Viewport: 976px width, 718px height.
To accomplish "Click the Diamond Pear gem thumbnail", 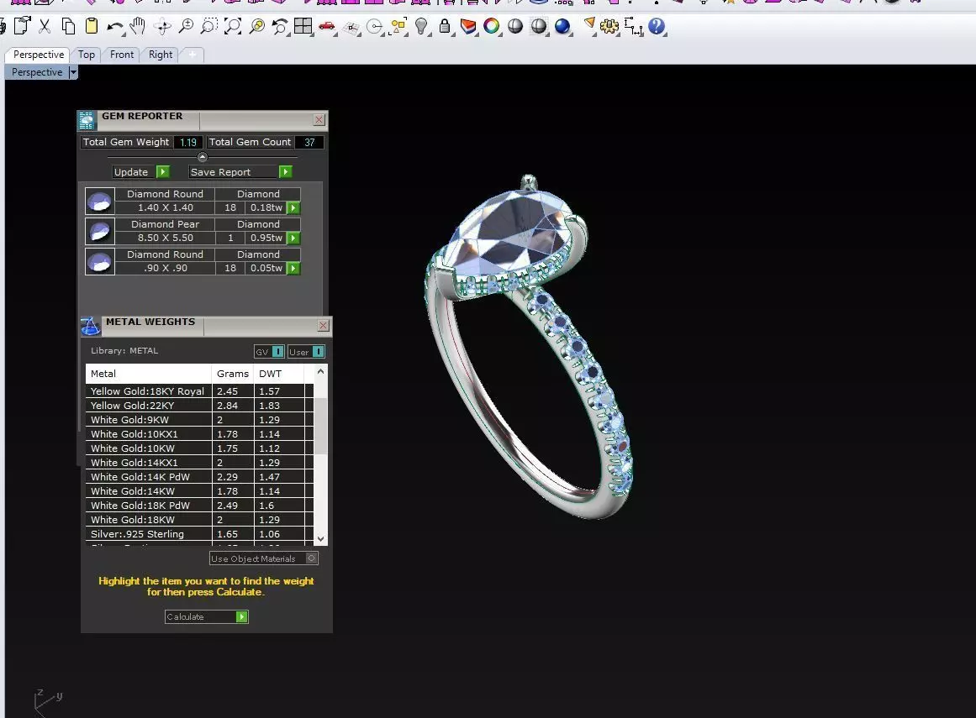I will [x=99, y=231].
